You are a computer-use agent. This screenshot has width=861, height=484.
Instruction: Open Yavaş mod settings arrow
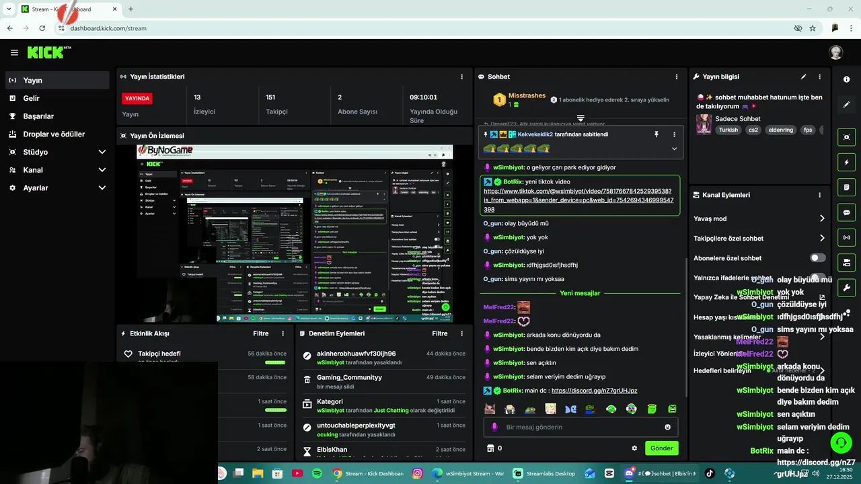[821, 218]
